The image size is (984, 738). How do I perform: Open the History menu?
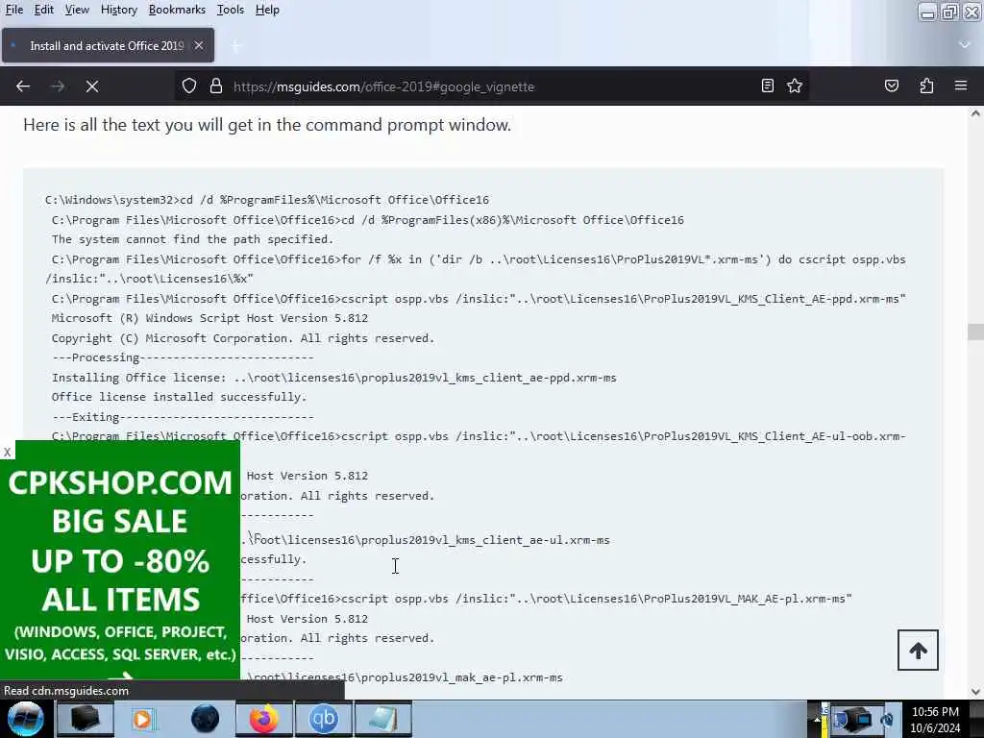coord(118,10)
